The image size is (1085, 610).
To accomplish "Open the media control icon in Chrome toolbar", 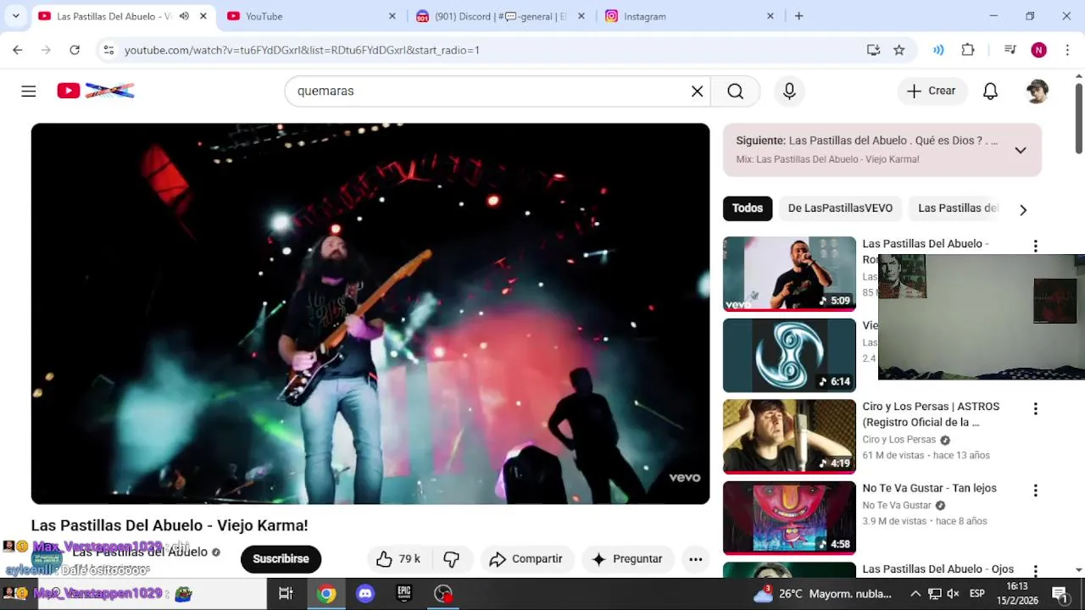I will pyautogui.click(x=1010, y=50).
